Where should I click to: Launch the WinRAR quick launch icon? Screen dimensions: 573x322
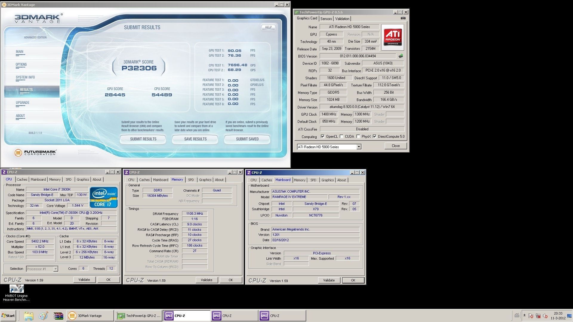tap(58, 316)
